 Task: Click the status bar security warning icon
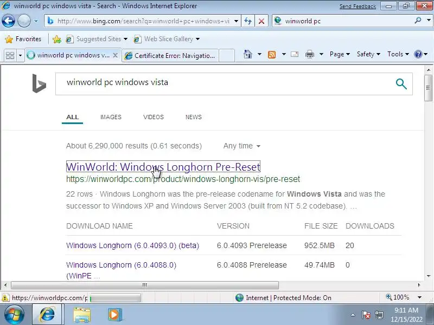click(5, 298)
